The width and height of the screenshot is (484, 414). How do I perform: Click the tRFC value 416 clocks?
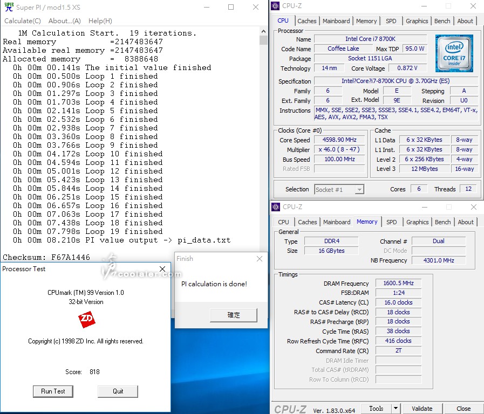click(x=398, y=341)
